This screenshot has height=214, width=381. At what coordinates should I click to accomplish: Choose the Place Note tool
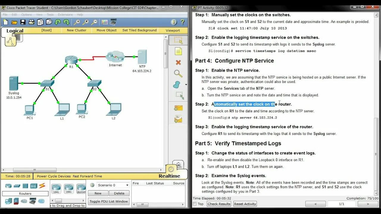tap(178, 51)
